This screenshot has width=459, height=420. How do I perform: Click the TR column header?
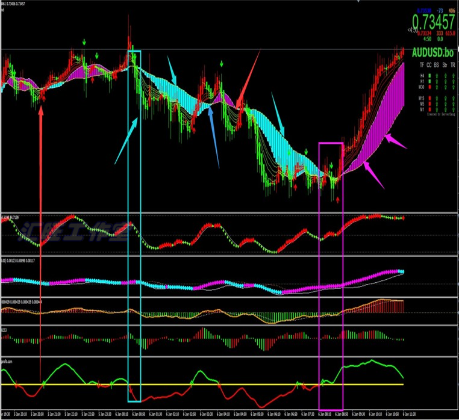[453, 65]
